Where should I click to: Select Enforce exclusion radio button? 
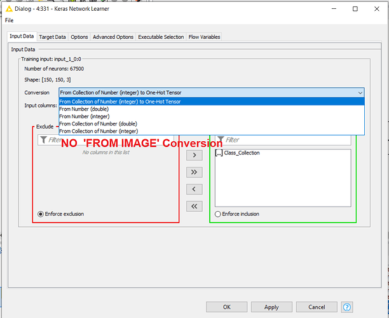click(41, 214)
